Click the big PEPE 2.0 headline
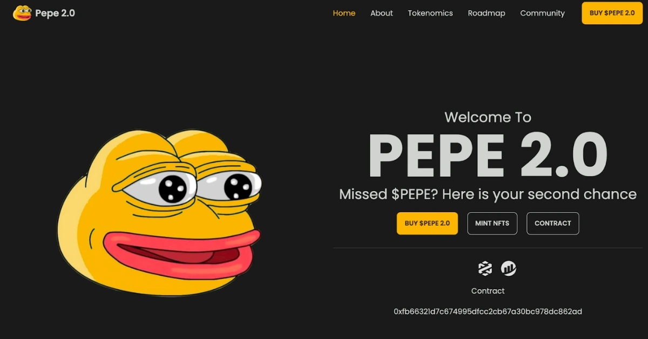648x339 pixels. click(x=488, y=156)
